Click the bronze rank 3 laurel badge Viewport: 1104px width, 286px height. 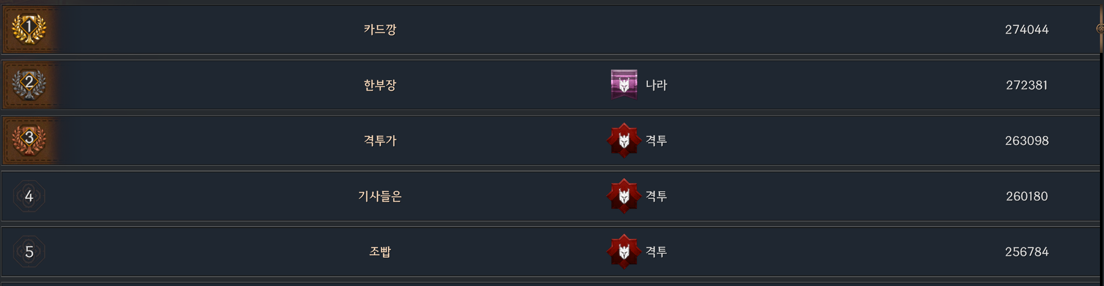point(29,140)
